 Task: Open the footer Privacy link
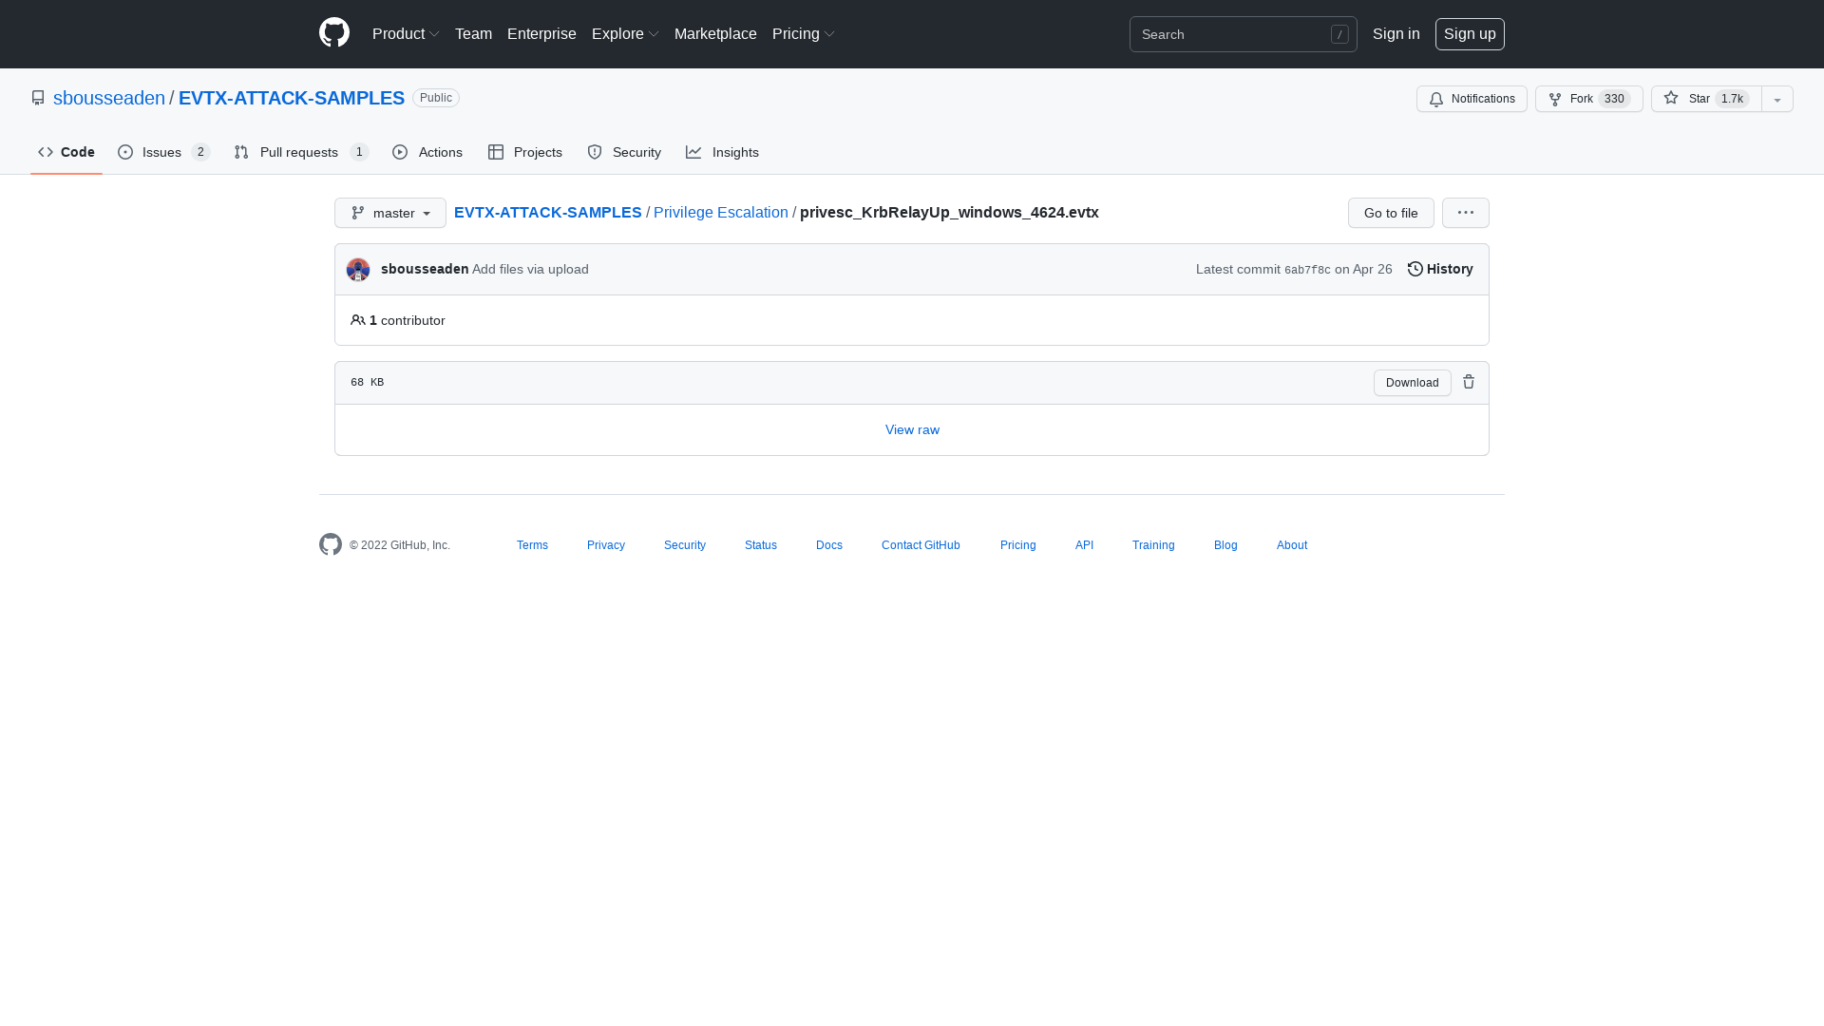[606, 545]
